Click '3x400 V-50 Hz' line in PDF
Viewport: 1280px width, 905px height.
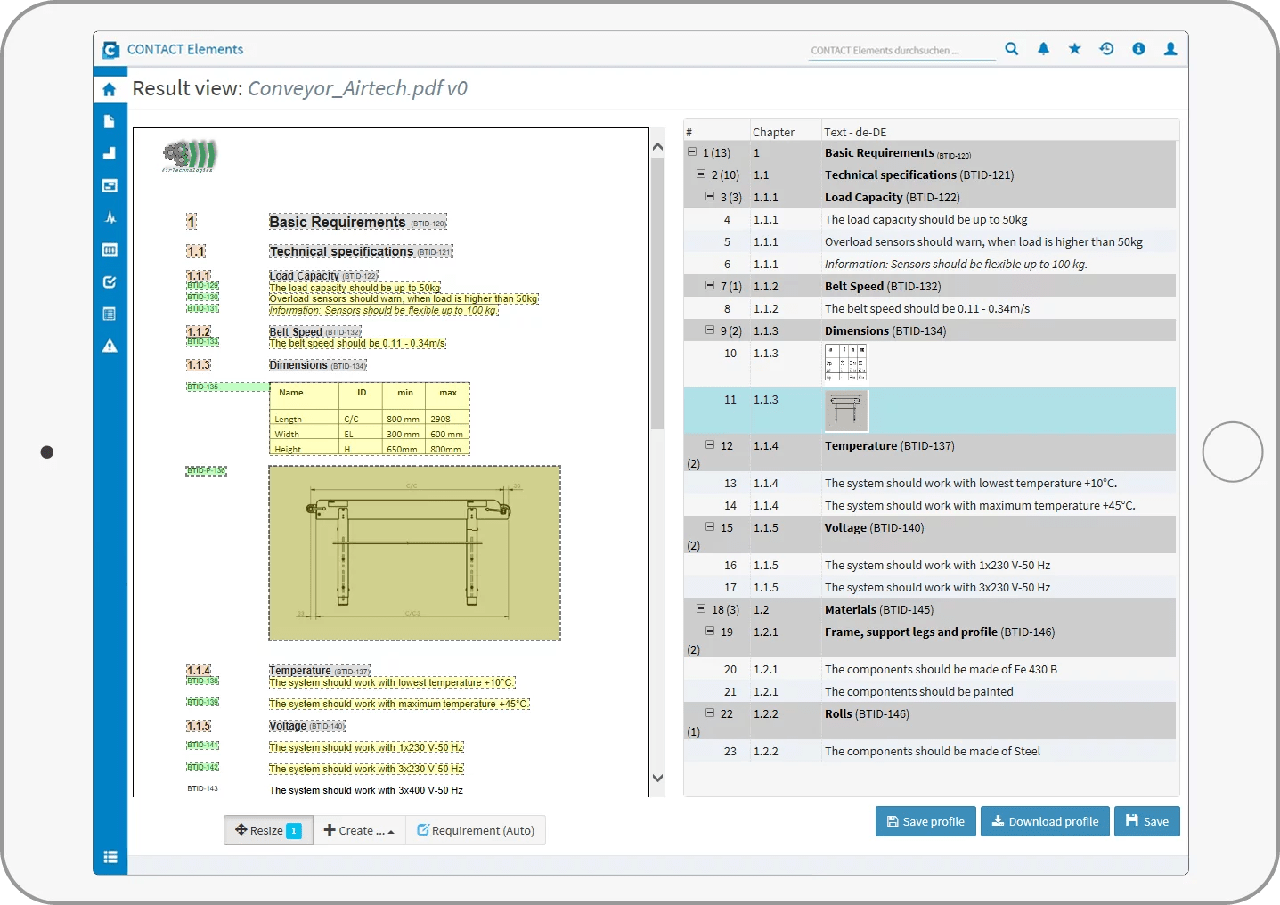pyautogui.click(x=366, y=790)
